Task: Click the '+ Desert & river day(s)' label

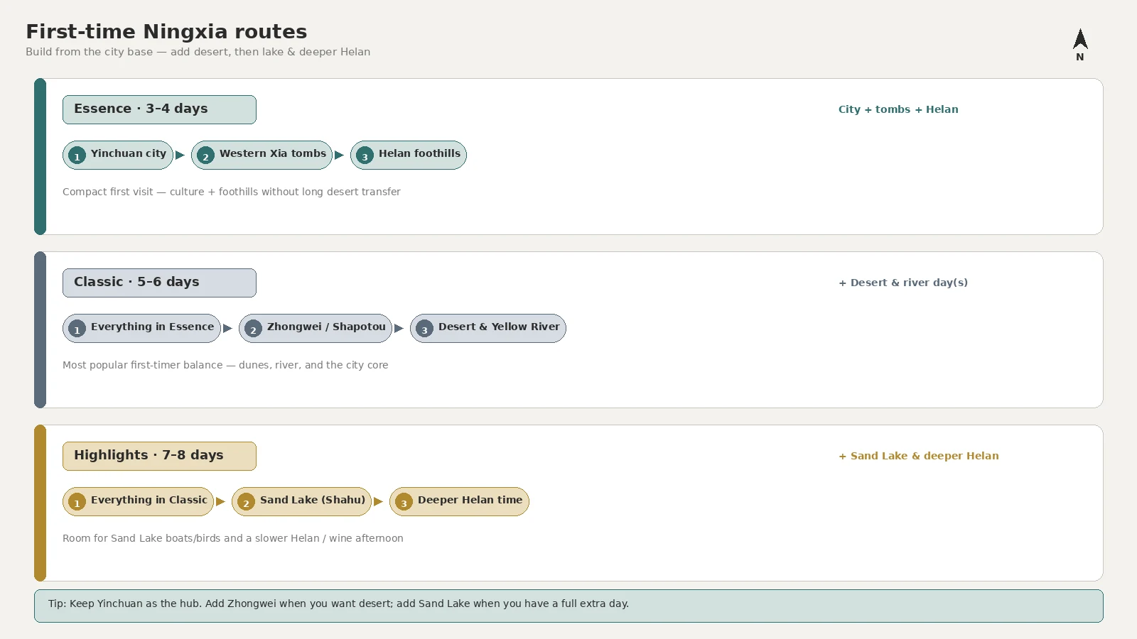Action: point(903,283)
